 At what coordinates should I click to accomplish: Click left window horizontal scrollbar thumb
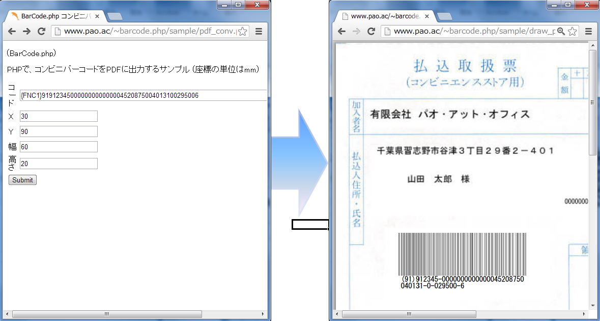107,314
